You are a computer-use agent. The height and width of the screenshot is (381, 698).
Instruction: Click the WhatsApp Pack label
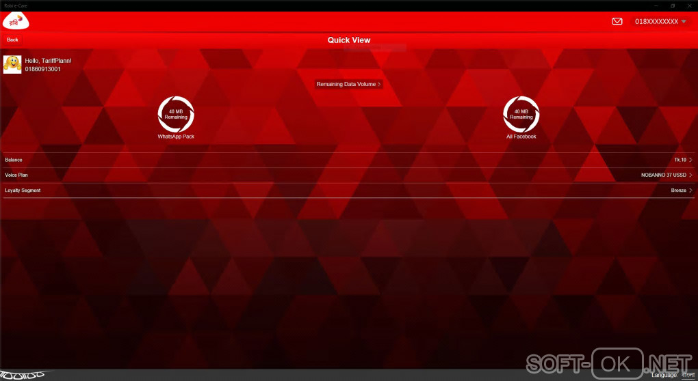pyautogui.click(x=176, y=137)
